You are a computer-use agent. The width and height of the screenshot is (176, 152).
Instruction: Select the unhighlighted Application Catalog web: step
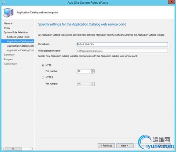[21, 46]
